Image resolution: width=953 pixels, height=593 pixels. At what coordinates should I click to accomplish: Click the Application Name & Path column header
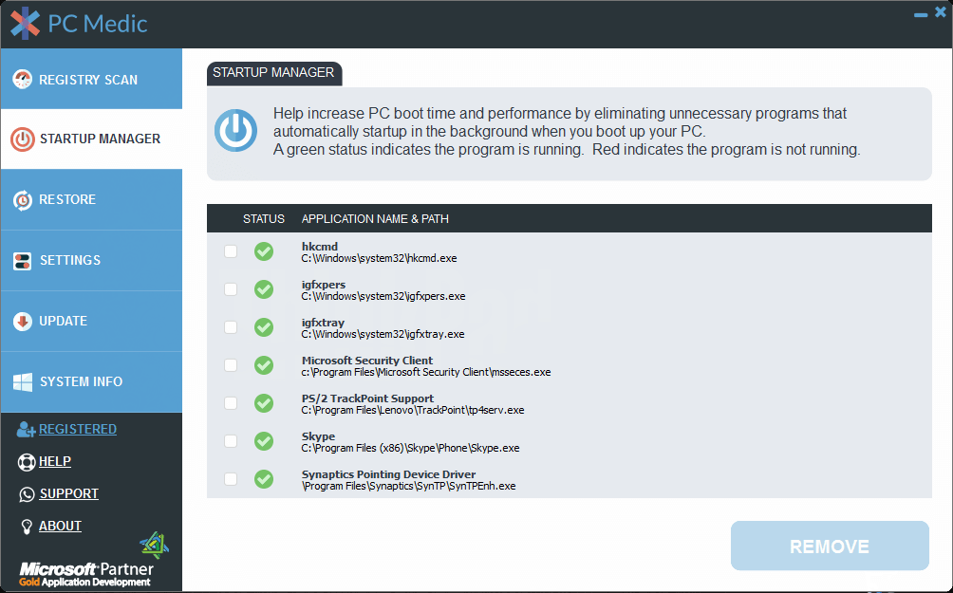pyautogui.click(x=375, y=219)
